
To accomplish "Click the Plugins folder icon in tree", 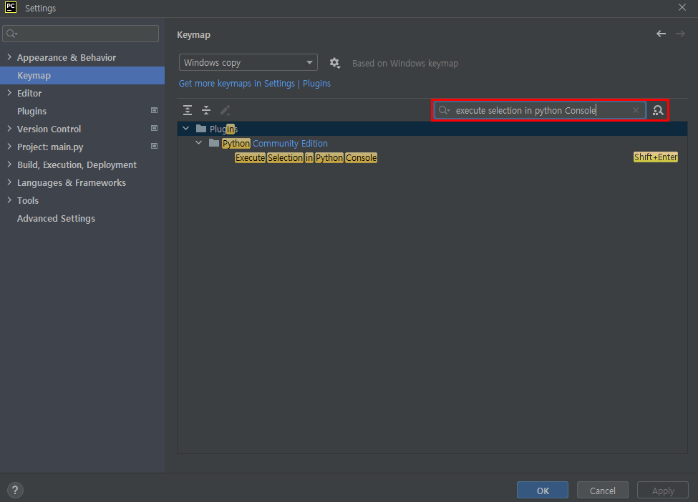I will pos(201,129).
